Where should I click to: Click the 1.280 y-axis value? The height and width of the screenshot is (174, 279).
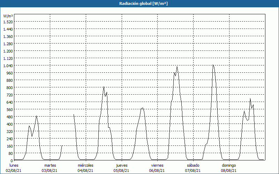(x=8, y=44)
